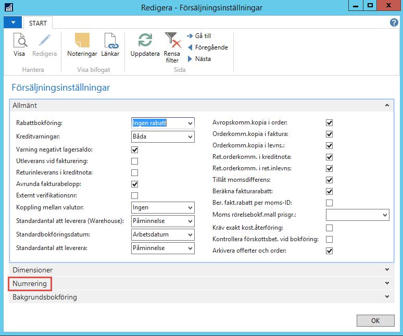This screenshot has height=336, width=403.
Task: Open the help question mark icon
Action: [394, 22]
